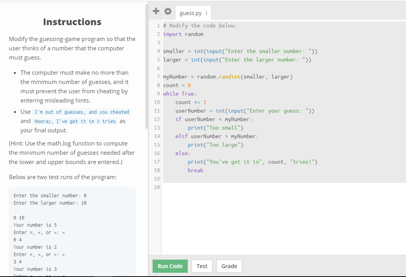Click the 'Enter your guess' input line
Viewport: 406px width, 277px height.
pyautogui.click(x=245, y=111)
